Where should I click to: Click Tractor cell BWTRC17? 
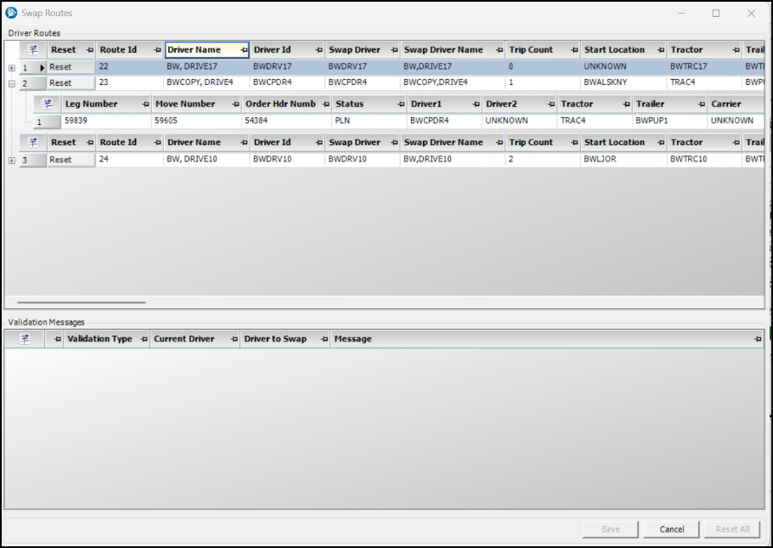click(x=704, y=66)
